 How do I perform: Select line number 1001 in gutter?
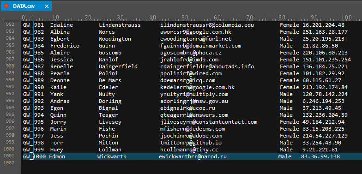(x=9, y=156)
